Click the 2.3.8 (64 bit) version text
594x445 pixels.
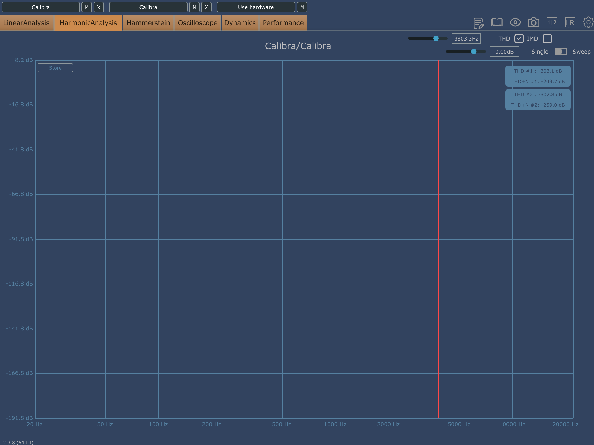coord(18,442)
